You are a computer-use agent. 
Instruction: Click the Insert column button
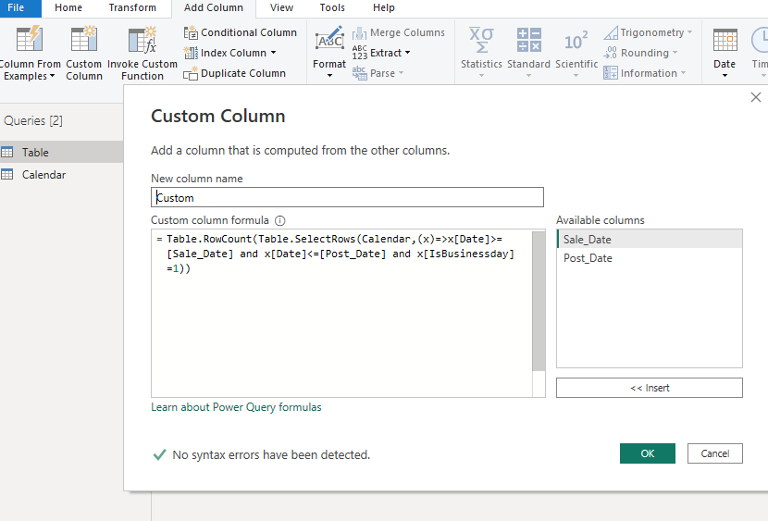pos(649,388)
